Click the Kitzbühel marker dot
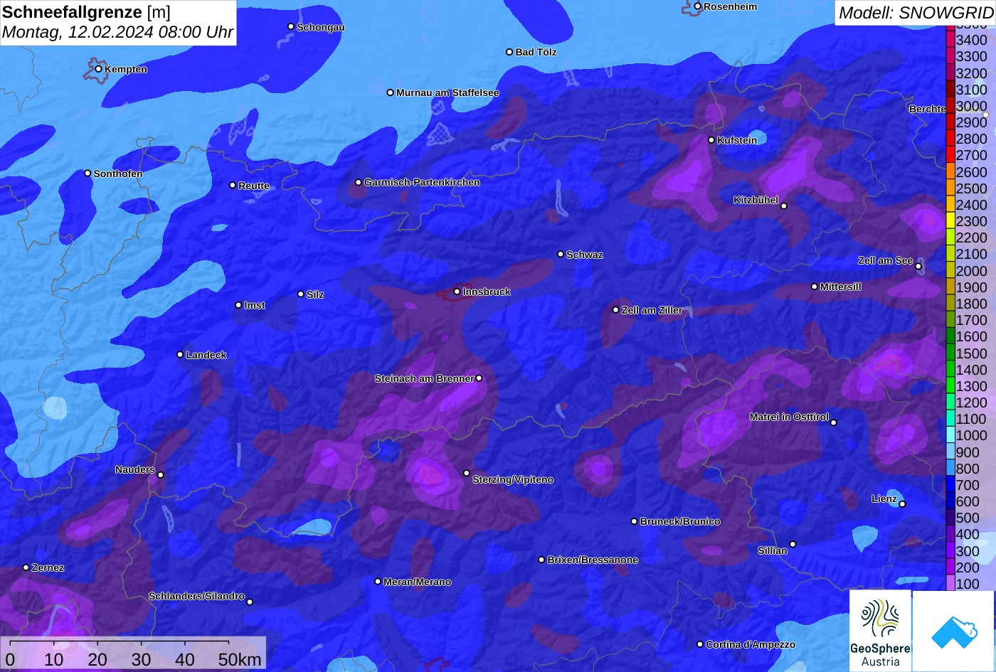 point(784,206)
